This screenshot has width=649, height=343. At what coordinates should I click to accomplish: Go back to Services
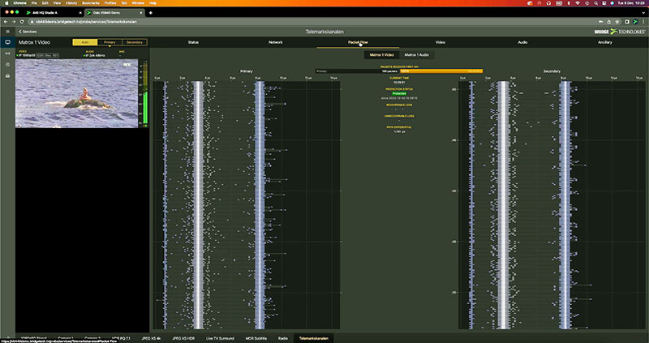28,32
